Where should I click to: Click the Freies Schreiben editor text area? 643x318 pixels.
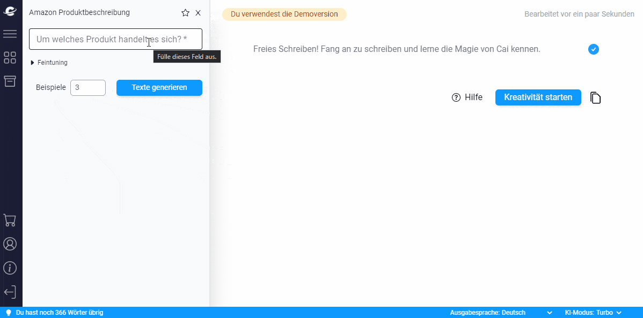[397, 49]
